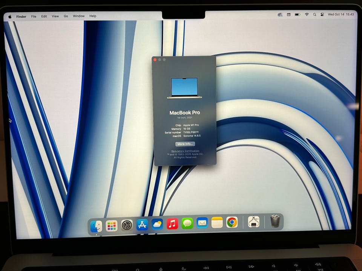Click the "Apple M1 Pro" chip value
This screenshot has width=362, height=271.
tap(191, 125)
